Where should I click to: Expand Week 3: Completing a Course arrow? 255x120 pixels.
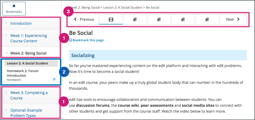(x=6, y=92)
